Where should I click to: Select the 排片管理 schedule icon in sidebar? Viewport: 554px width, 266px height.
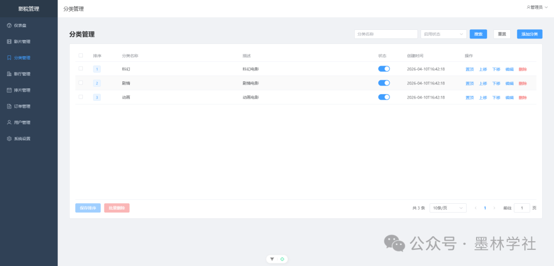click(x=9, y=90)
